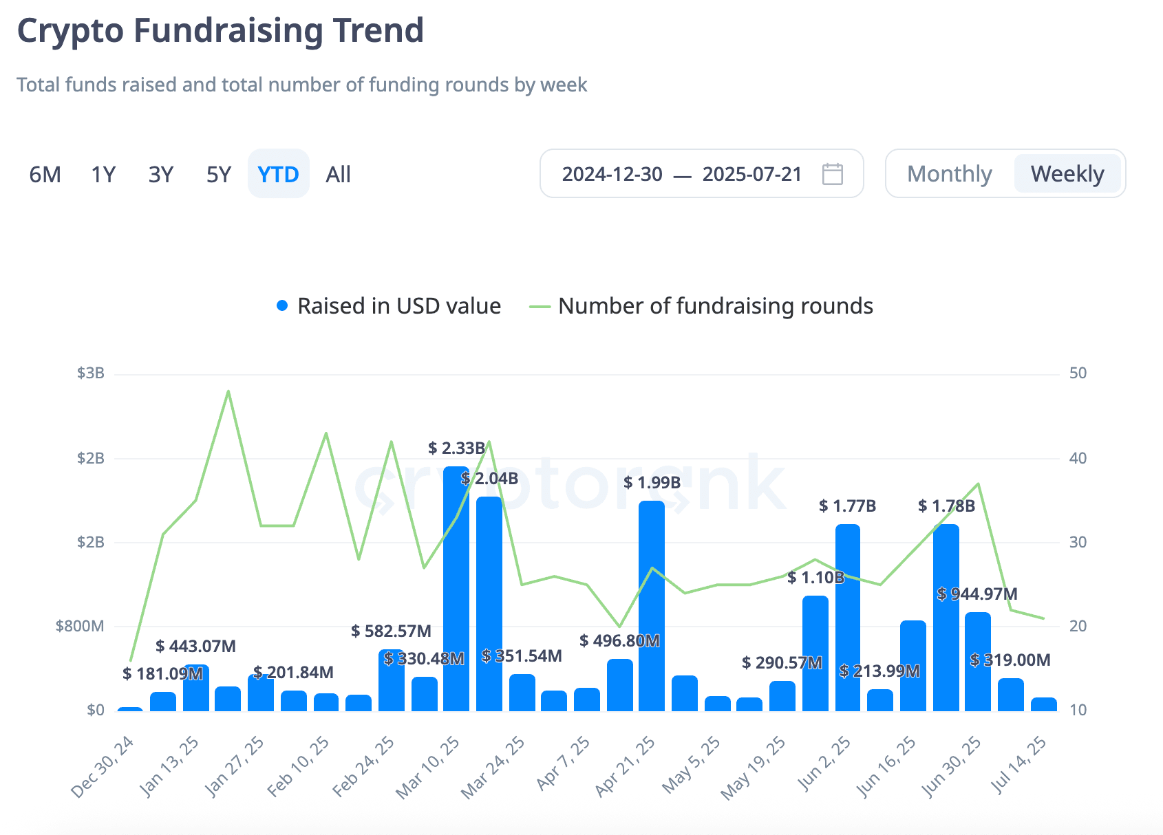Click the $319.00M data label
The height and width of the screenshot is (835, 1163).
1011,660
